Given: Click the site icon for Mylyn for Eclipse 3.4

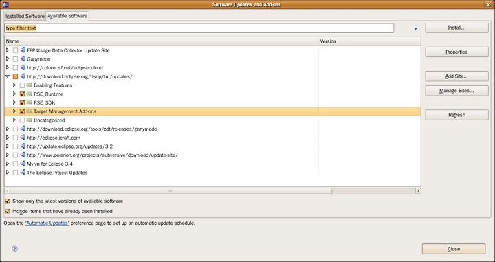Looking at the screenshot, I should coord(23,164).
